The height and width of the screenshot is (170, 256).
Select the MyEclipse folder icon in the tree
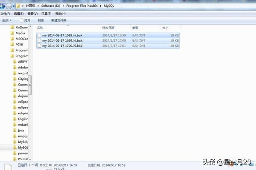tap(15, 142)
